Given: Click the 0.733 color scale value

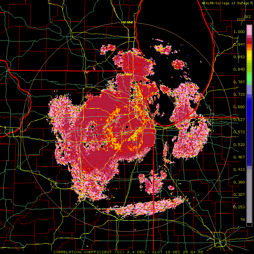Looking at the screenshot, I should coord(239,95).
